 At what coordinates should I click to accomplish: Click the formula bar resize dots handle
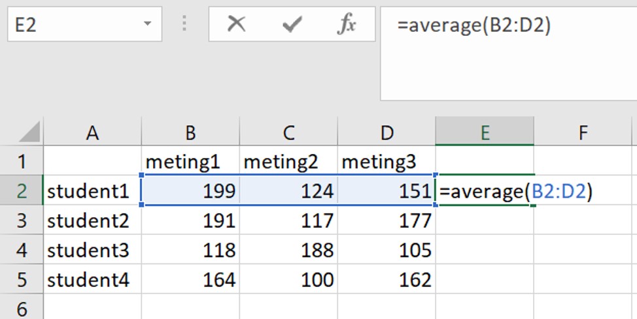(x=185, y=25)
